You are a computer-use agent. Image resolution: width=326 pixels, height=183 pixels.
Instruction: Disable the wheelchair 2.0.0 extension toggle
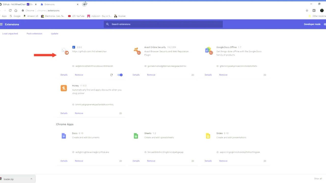120,75
